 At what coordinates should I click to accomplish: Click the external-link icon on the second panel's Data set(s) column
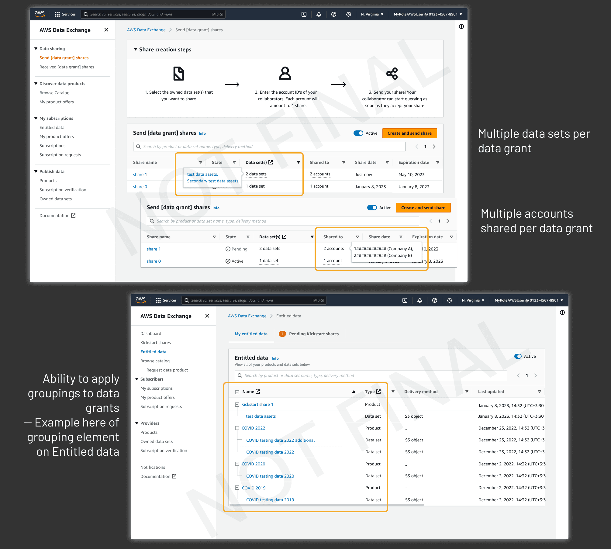284,237
